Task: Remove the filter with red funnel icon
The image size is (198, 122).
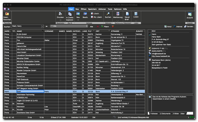Action: 113,26
